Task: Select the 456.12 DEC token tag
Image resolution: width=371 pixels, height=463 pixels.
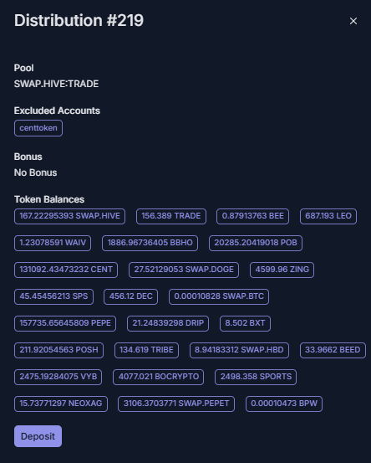Action: coord(130,296)
